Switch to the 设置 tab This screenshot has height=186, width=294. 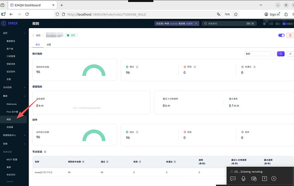(x=49, y=44)
